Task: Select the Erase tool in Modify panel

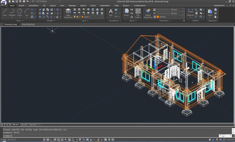Action: click(40, 10)
